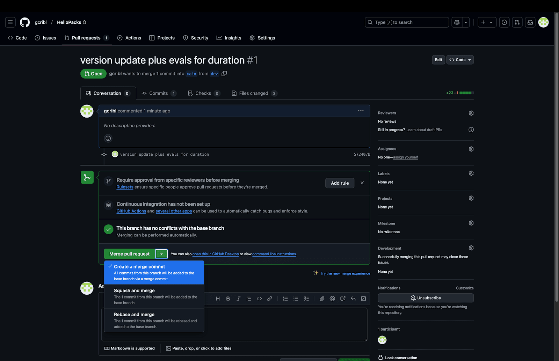Viewport: 559px width, 361px height.
Task: Copy the dev branch name icon
Action: point(224,74)
